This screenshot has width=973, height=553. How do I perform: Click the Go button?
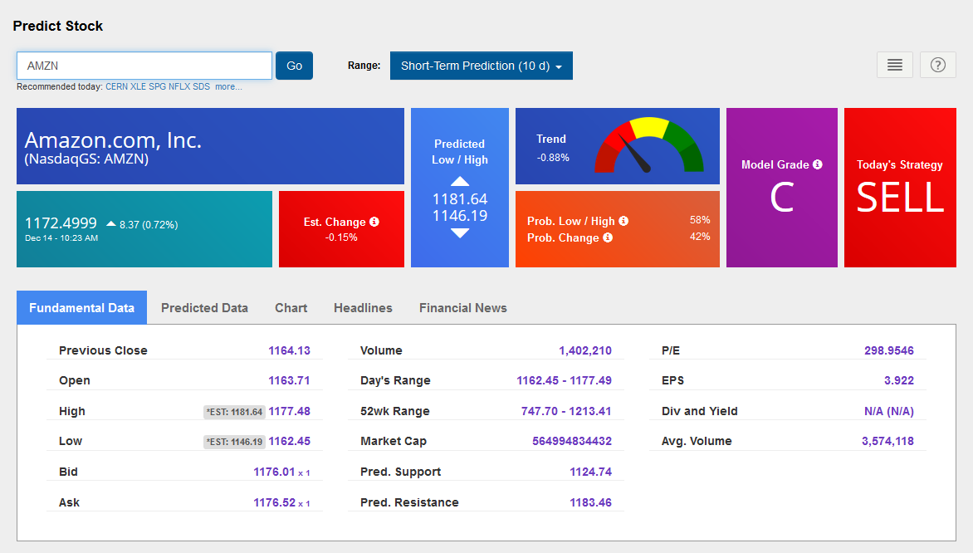[x=294, y=66]
